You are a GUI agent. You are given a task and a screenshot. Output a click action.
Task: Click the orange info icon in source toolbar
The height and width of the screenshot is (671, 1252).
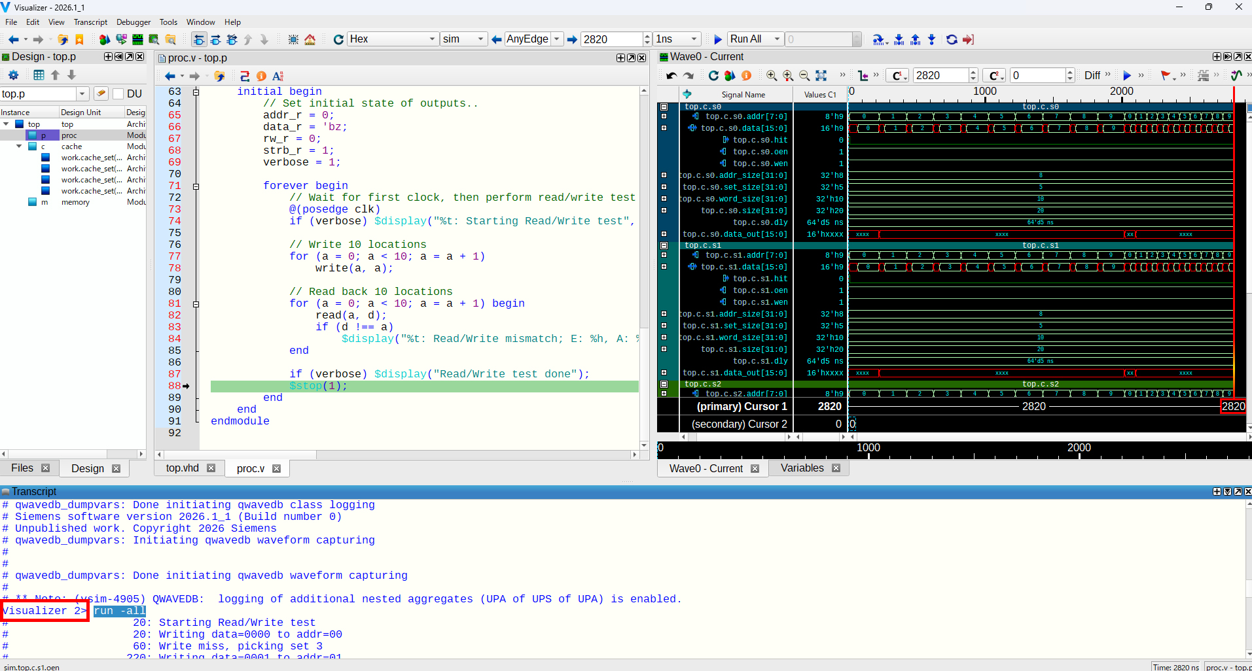pos(261,76)
